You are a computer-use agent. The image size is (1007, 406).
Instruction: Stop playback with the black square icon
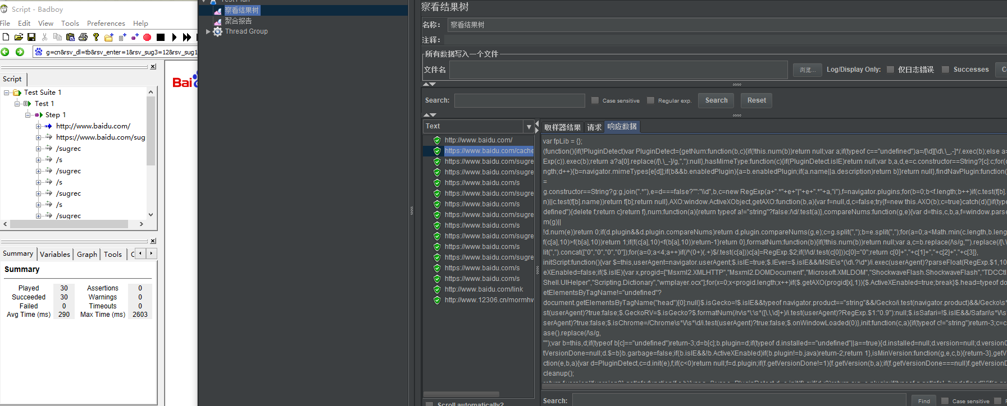[x=161, y=37]
